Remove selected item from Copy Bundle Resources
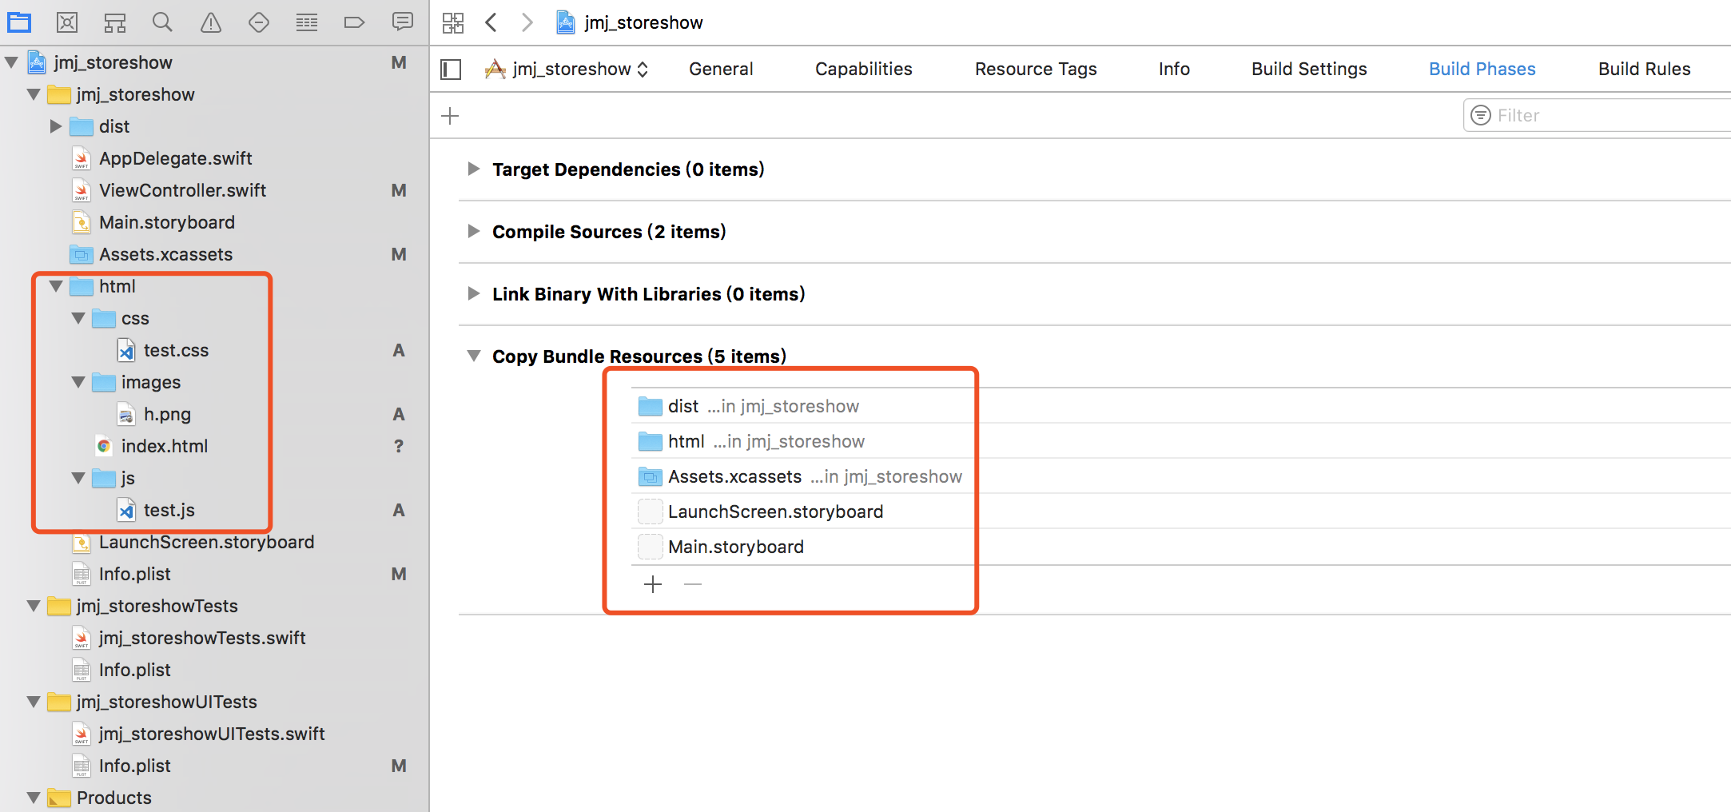Viewport: 1731px width, 812px height. click(x=693, y=584)
